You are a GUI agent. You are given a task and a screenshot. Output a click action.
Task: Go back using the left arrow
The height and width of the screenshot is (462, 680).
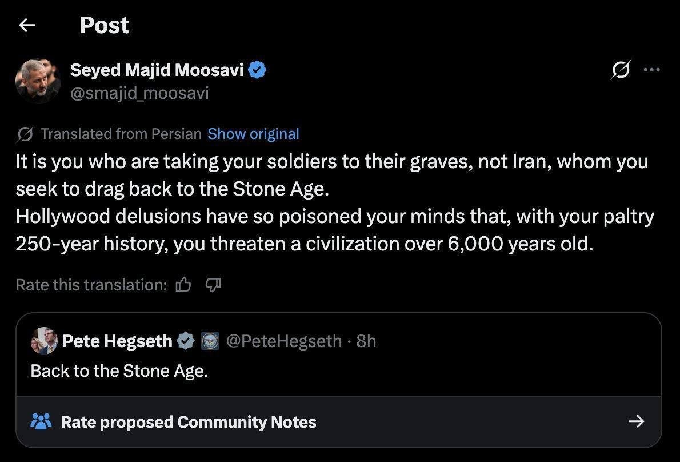pos(27,25)
